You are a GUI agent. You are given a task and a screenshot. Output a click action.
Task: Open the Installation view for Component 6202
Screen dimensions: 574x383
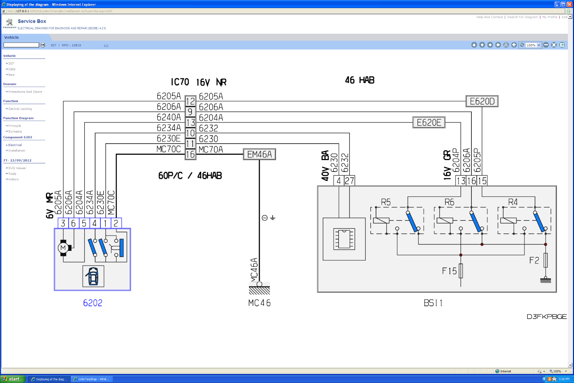pos(17,151)
